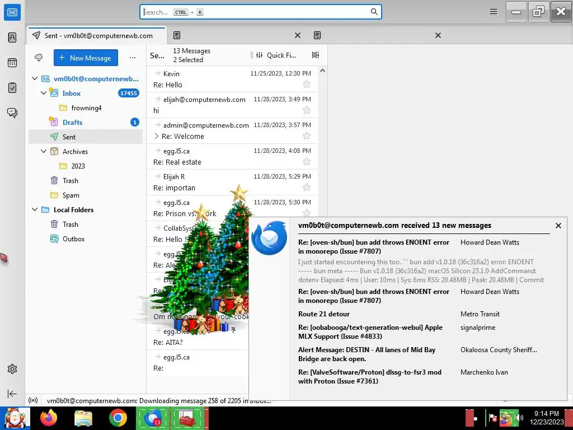Switch to the Sent - vm0b0t tab

click(97, 35)
